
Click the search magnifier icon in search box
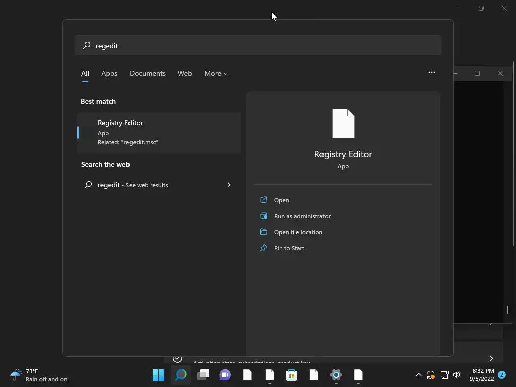coord(87,45)
